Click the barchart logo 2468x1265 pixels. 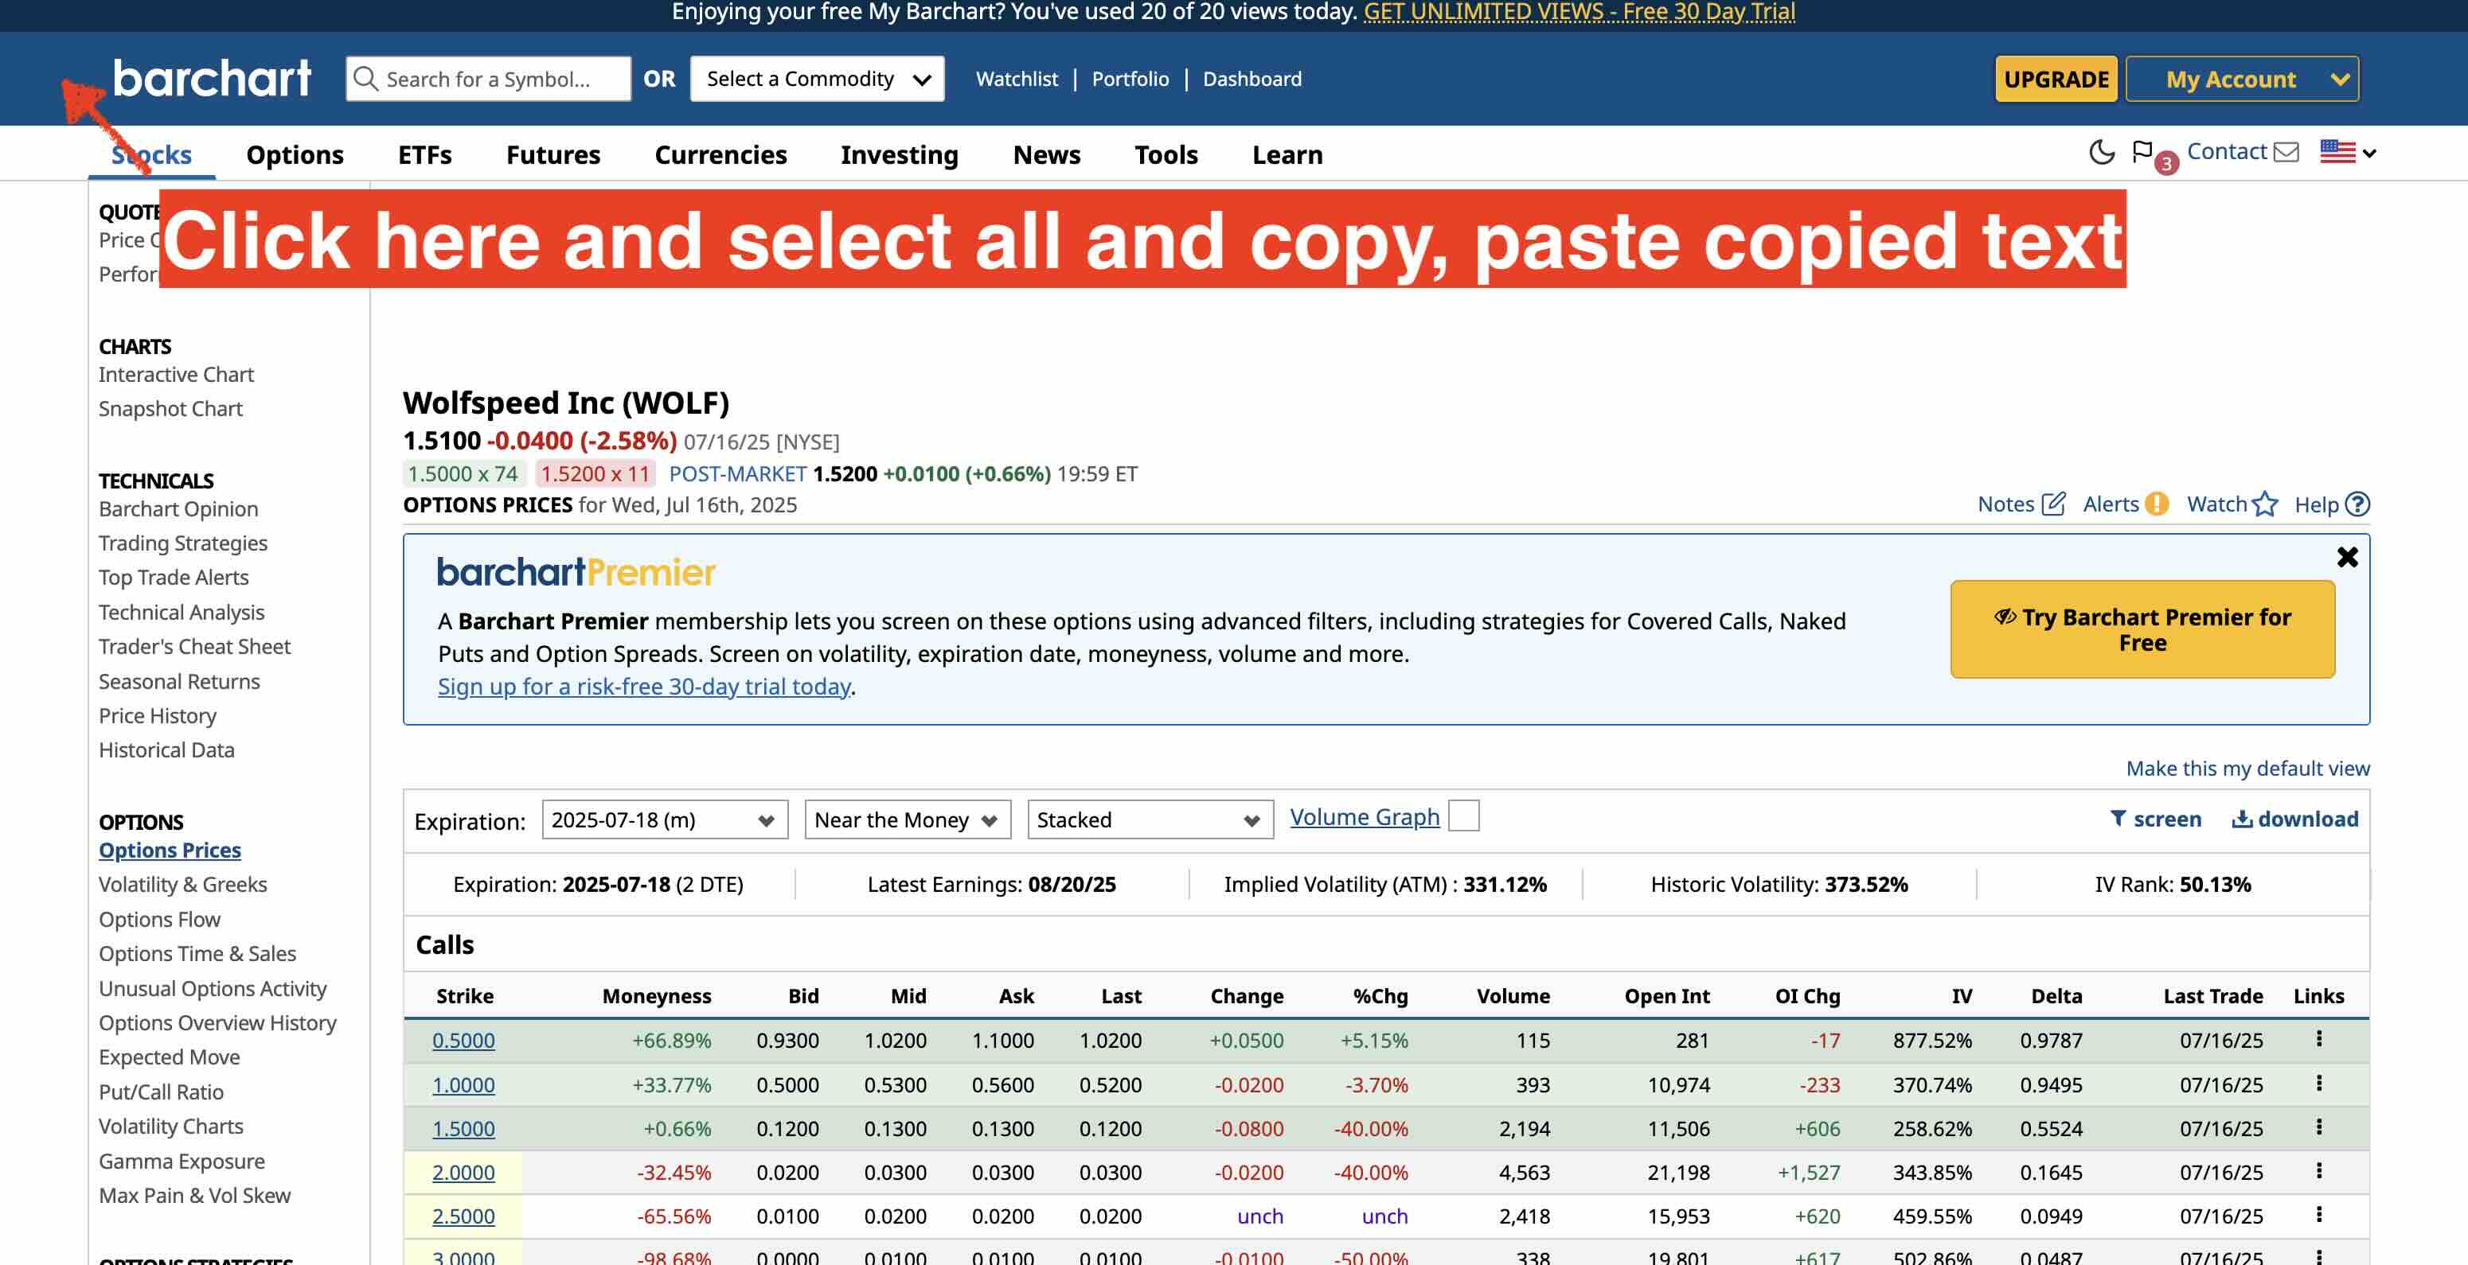tap(212, 79)
